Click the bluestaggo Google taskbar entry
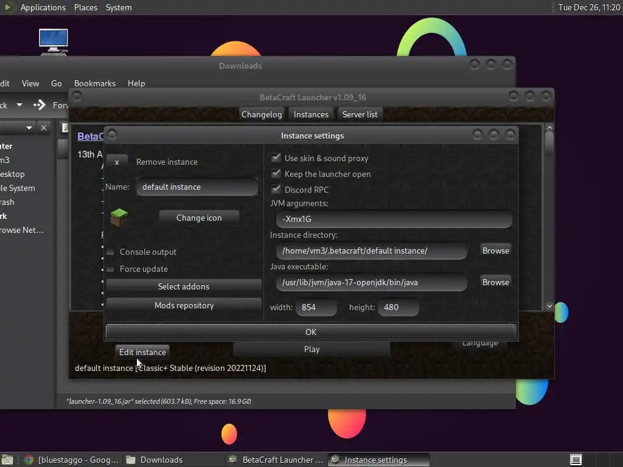This screenshot has width=623, height=467. pos(72,460)
